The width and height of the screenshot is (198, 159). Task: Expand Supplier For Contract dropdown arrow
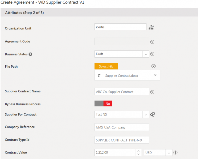coord(146,114)
